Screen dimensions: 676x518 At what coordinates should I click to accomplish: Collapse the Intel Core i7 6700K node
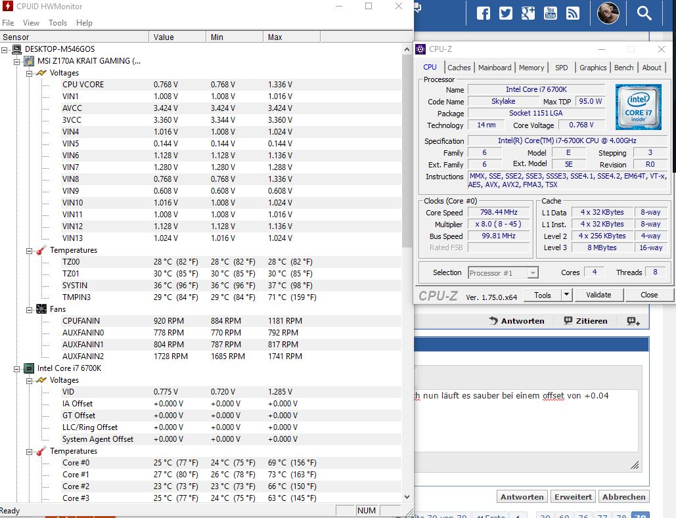pyautogui.click(x=17, y=369)
